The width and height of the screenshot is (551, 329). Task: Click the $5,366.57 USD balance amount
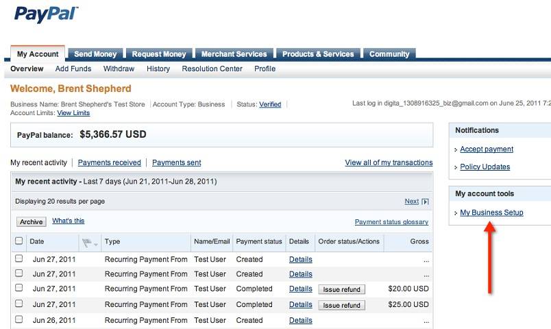click(113, 134)
